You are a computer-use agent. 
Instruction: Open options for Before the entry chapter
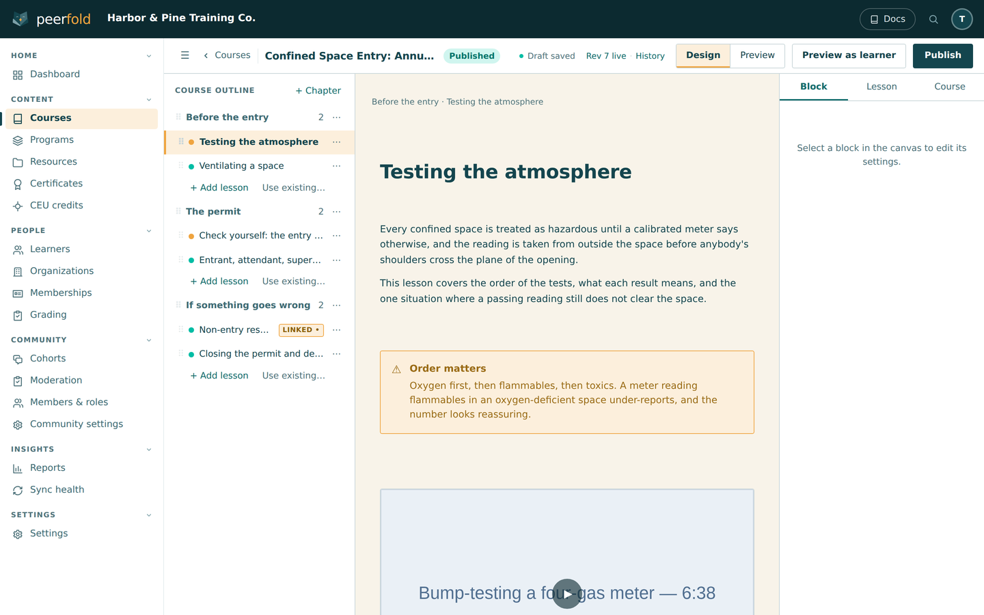click(x=337, y=118)
